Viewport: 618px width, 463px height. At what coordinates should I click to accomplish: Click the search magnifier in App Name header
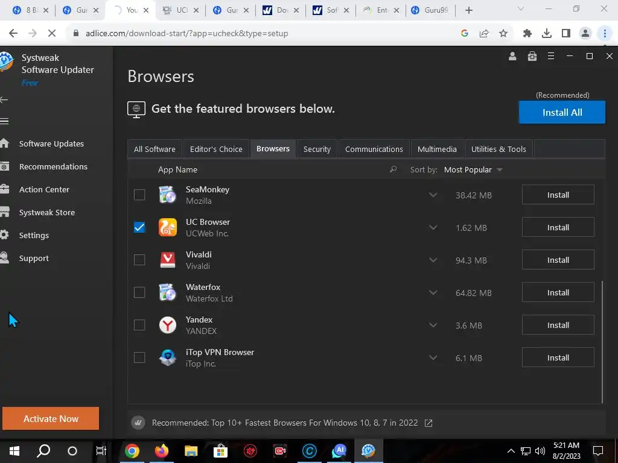tap(393, 169)
